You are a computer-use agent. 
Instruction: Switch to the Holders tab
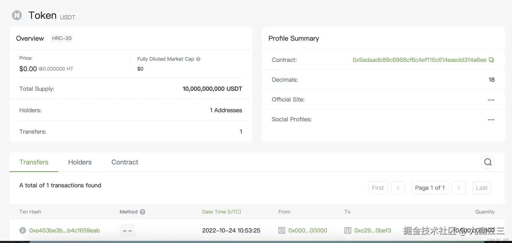[80, 162]
